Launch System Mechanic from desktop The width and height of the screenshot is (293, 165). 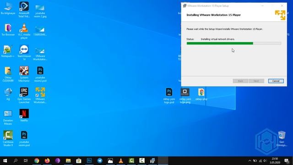tap(24, 74)
